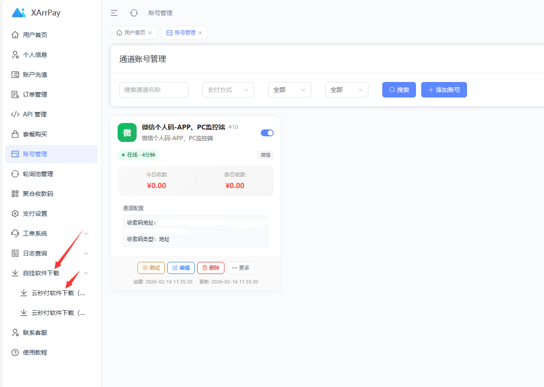Click the 聚合收款码 QR code icon
Screen dimensions: 544x387
coord(15,194)
